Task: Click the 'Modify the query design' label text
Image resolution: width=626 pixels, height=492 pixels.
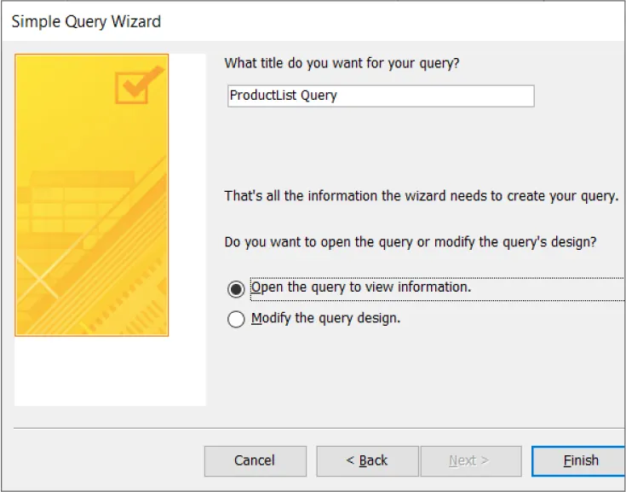Action: (326, 319)
